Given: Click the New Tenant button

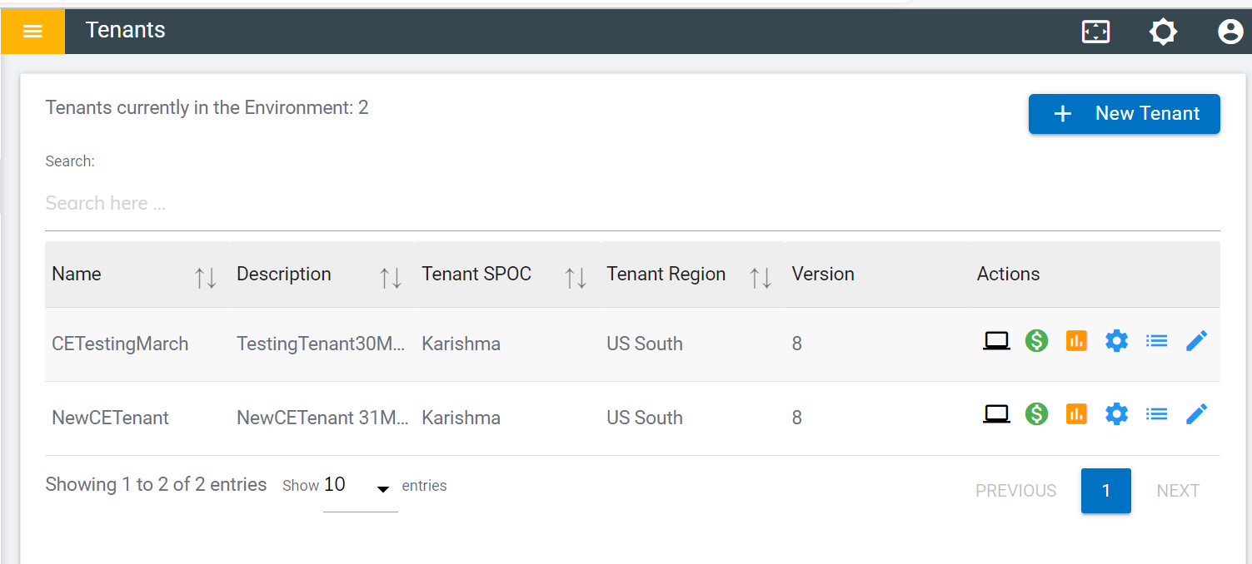Looking at the screenshot, I should pyautogui.click(x=1124, y=114).
